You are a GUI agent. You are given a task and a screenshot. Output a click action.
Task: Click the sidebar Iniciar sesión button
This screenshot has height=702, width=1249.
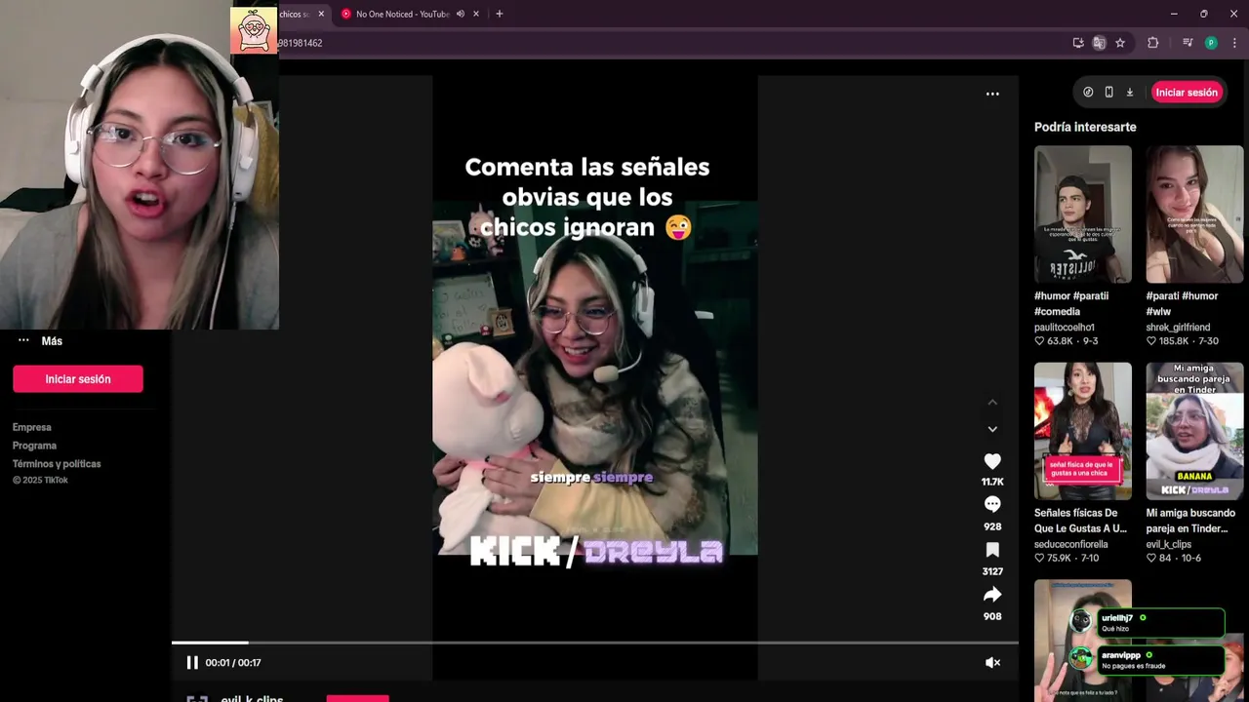click(78, 379)
